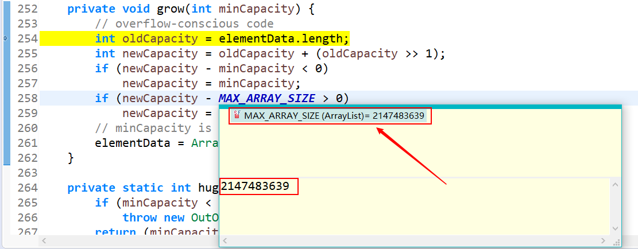This screenshot has width=638, height=249.
Task: Click line number 261 in the gutter
Action: point(28,143)
